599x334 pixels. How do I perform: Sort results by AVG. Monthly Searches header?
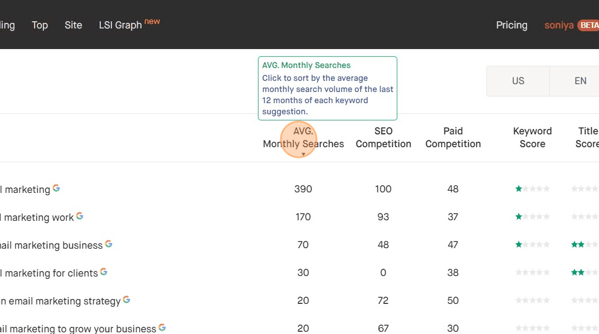coord(303,137)
